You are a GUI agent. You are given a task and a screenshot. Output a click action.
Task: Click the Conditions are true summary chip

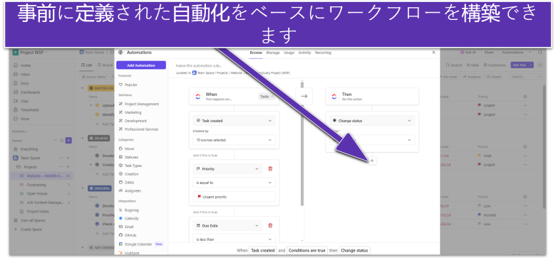[x=307, y=250]
